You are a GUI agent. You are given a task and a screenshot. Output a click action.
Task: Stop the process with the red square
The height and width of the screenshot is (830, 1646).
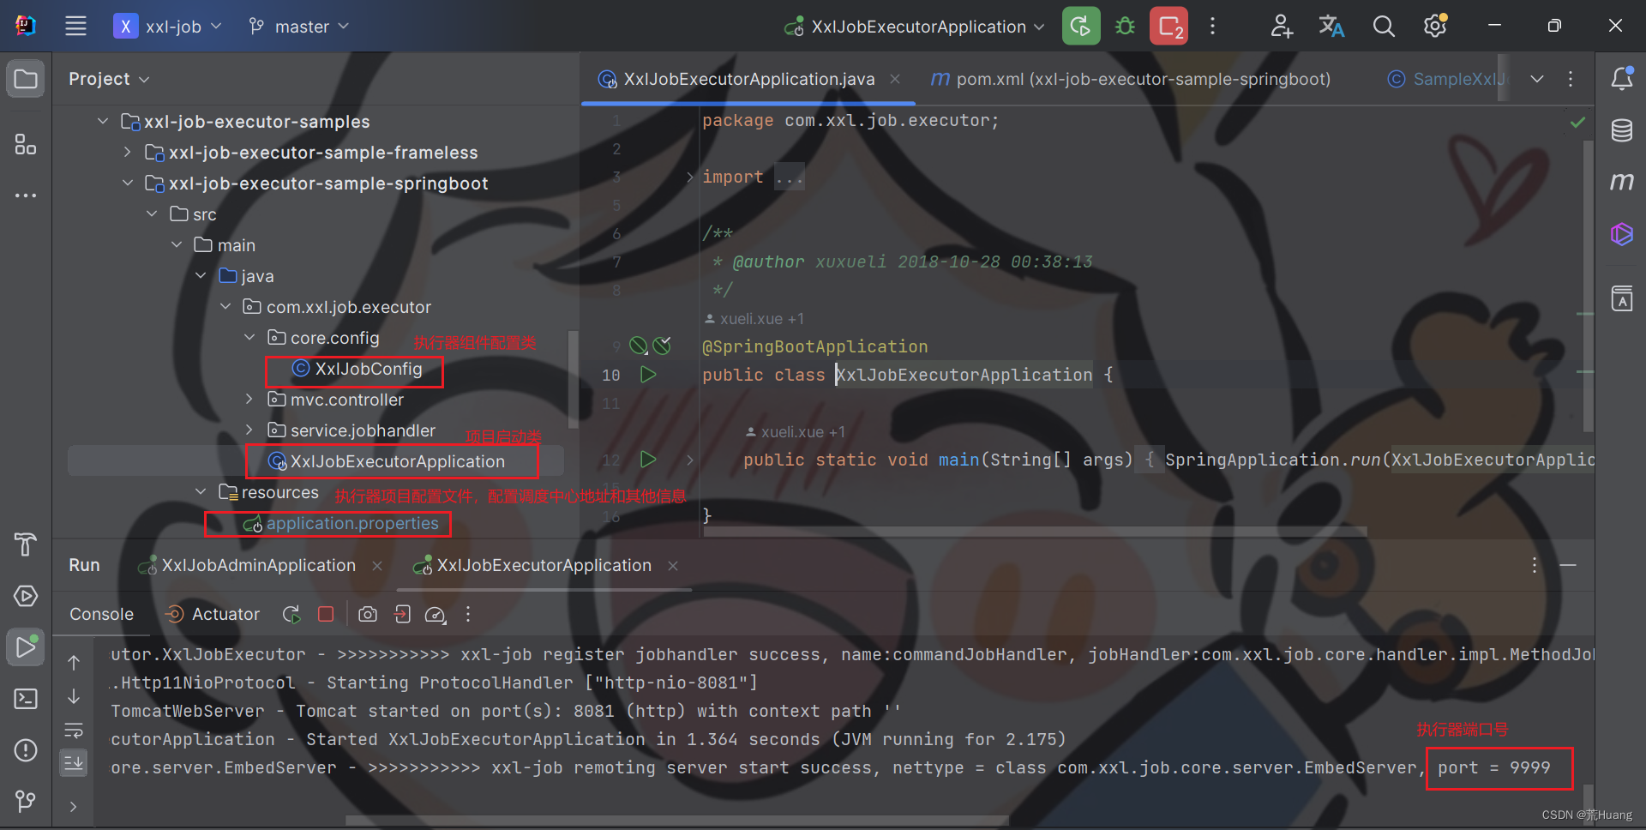(x=325, y=614)
